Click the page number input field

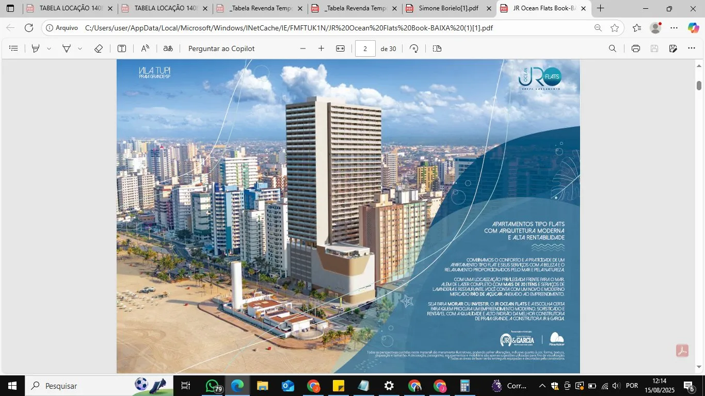365,48
